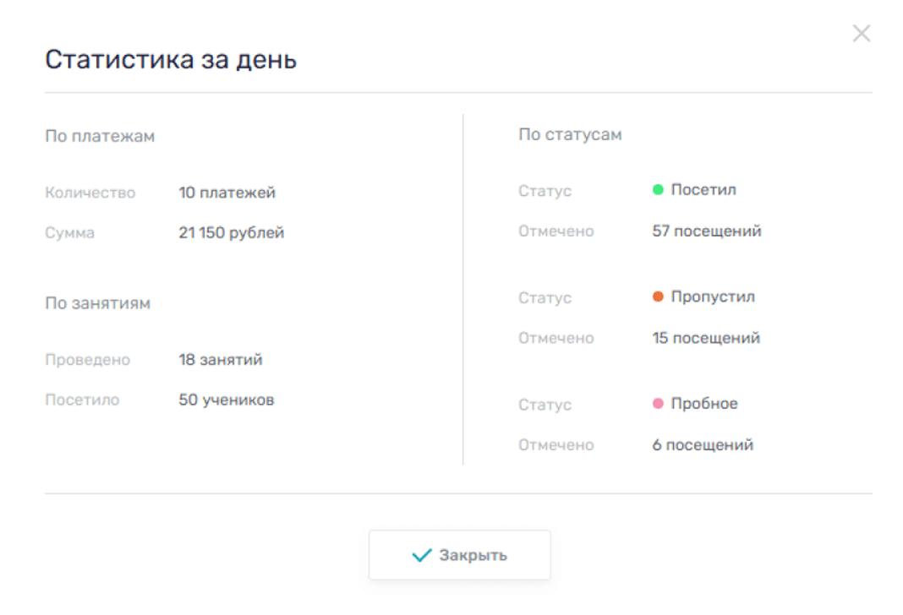Screen dimensions: 903x615
Task: Click the Статистика за день title
Action: (x=171, y=61)
